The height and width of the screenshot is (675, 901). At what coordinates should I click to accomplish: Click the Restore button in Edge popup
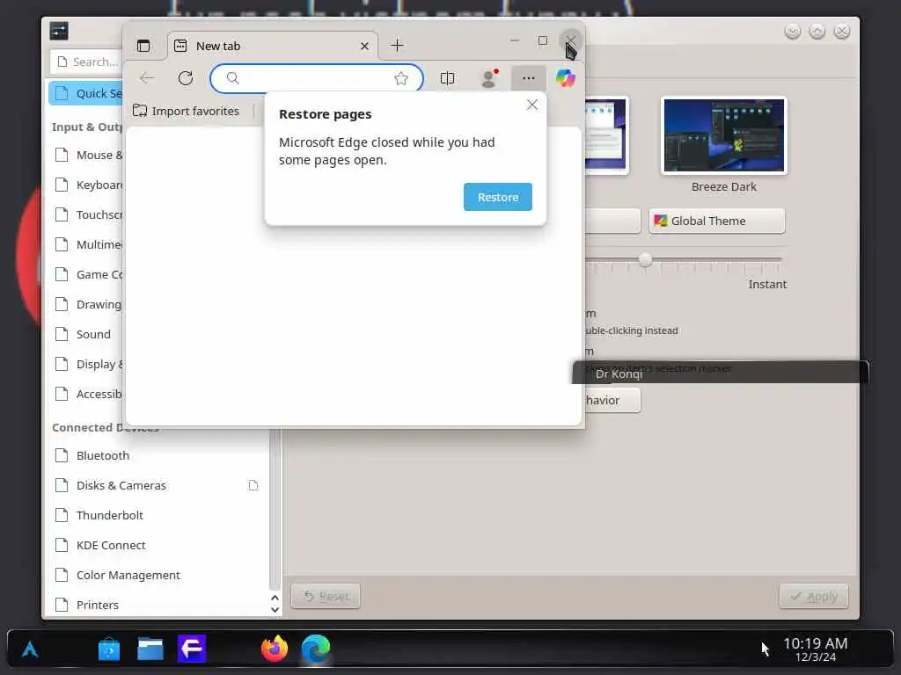[498, 197]
